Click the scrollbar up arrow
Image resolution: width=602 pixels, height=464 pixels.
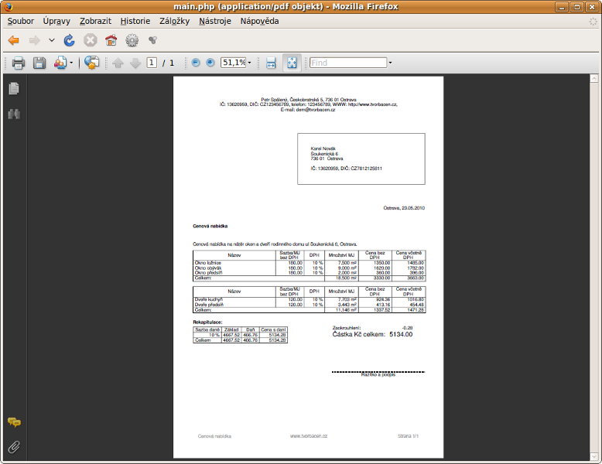pos(594,78)
